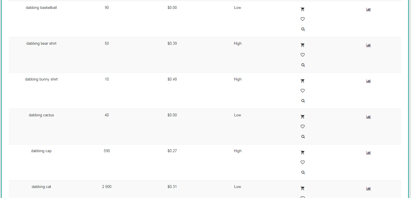Open bar chart for dabbing cactus

(x=369, y=117)
